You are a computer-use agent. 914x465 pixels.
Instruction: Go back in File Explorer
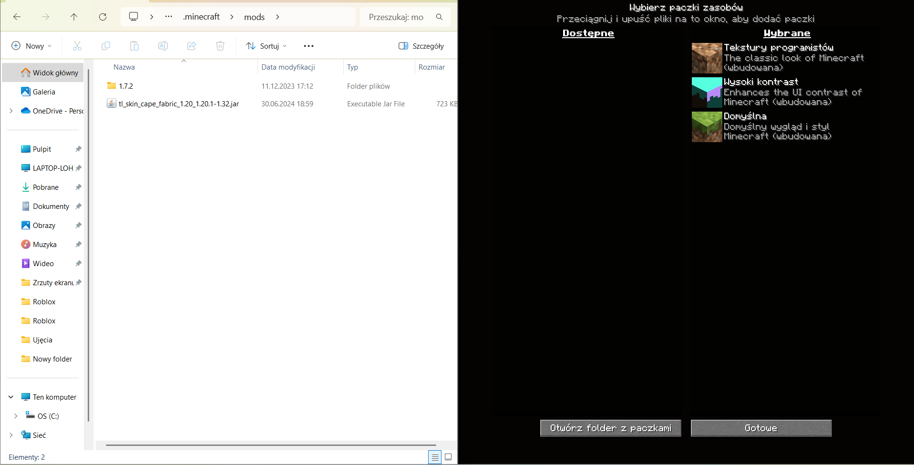pyautogui.click(x=17, y=17)
